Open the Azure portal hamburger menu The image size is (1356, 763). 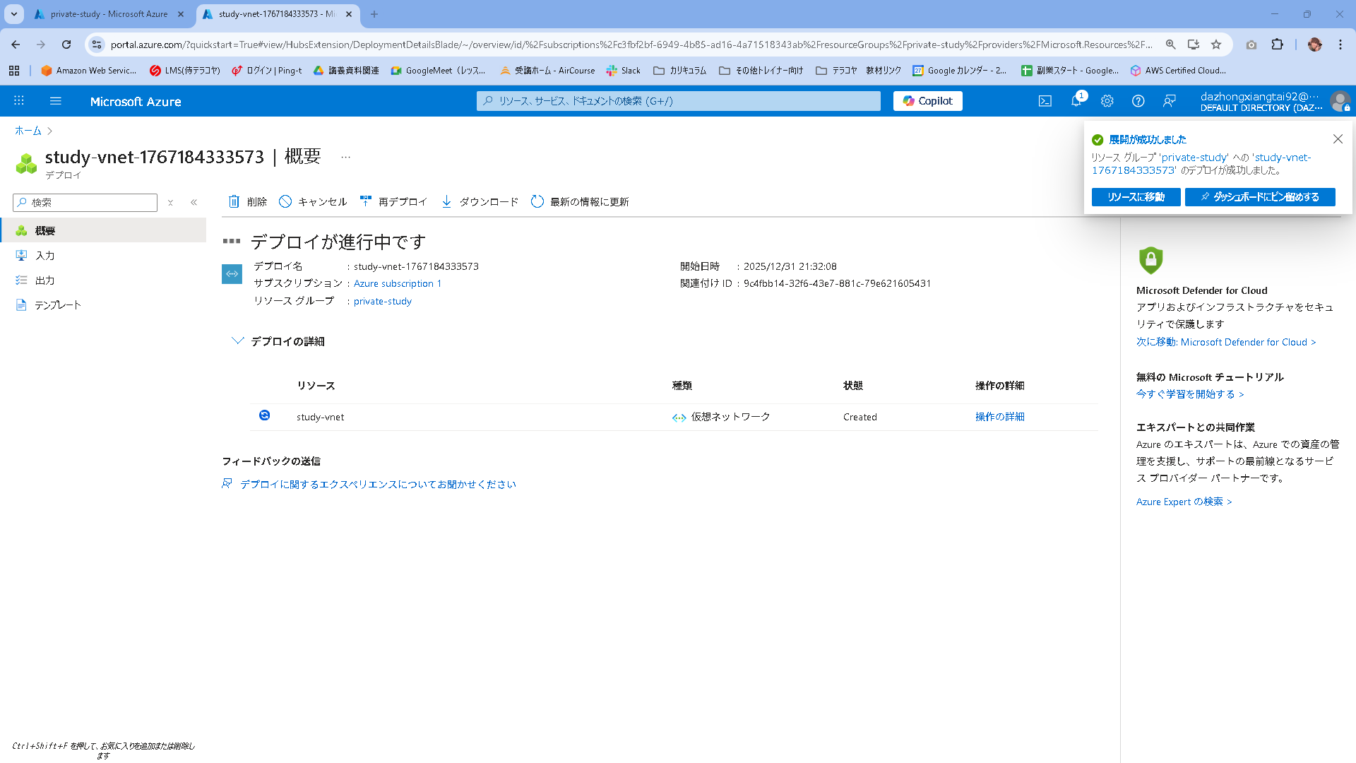56,101
